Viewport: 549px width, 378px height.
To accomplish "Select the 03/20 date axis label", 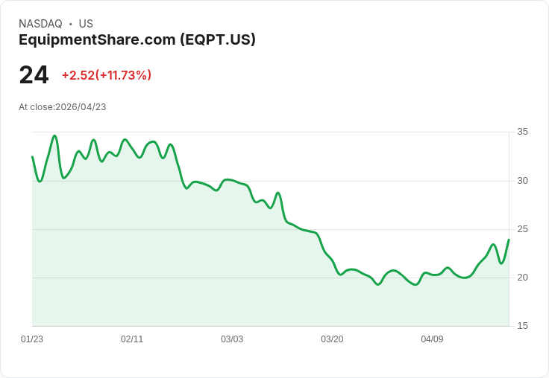I will coord(332,339).
